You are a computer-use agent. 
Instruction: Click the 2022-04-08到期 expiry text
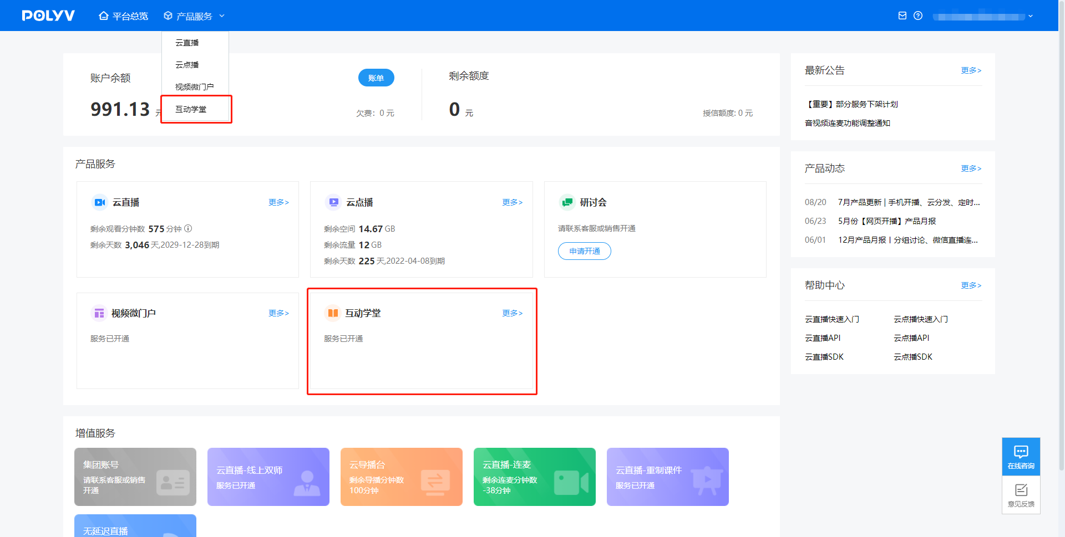(x=415, y=261)
